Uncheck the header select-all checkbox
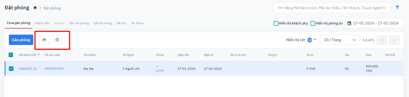Image resolution: width=409 pixels, height=97 pixels. tap(11, 55)
